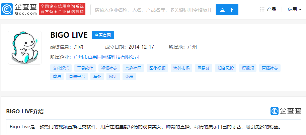Screen dimensions: 306x135
Task: Select the 直播社交 tag
Action: (270, 68)
